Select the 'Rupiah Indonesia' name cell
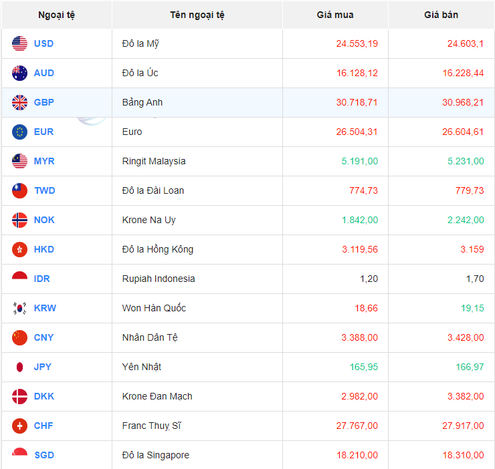This screenshot has height=469, width=495. pyautogui.click(x=159, y=279)
